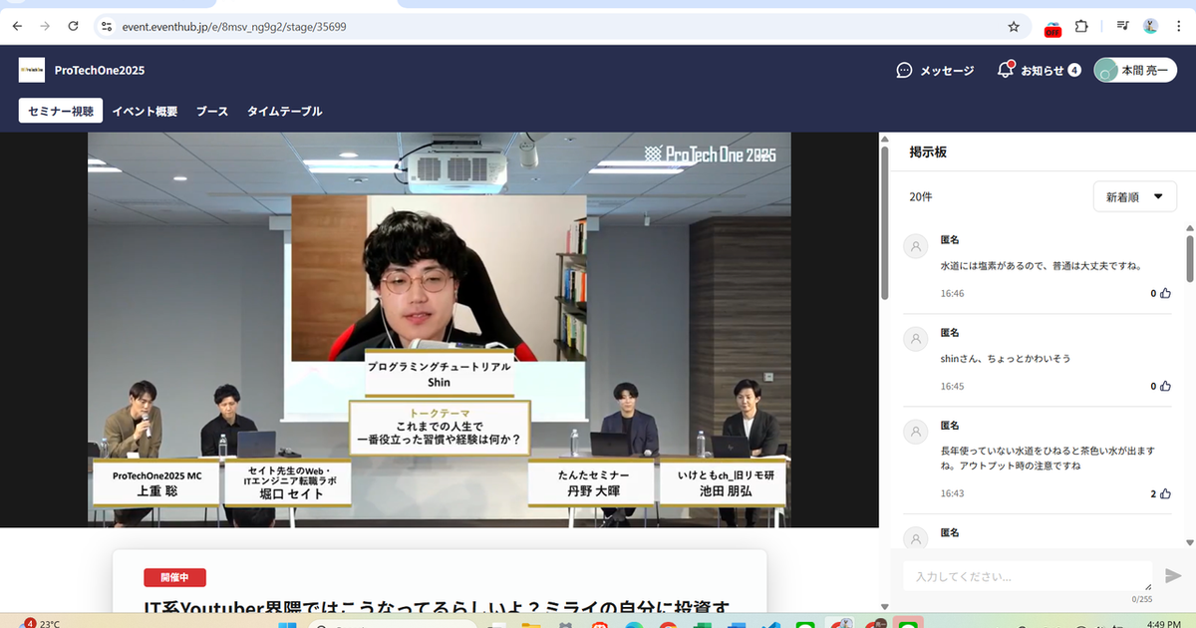Screen dimensions: 1196x628
Task: Click the send arrow icon for comment
Action: [x=1173, y=575]
